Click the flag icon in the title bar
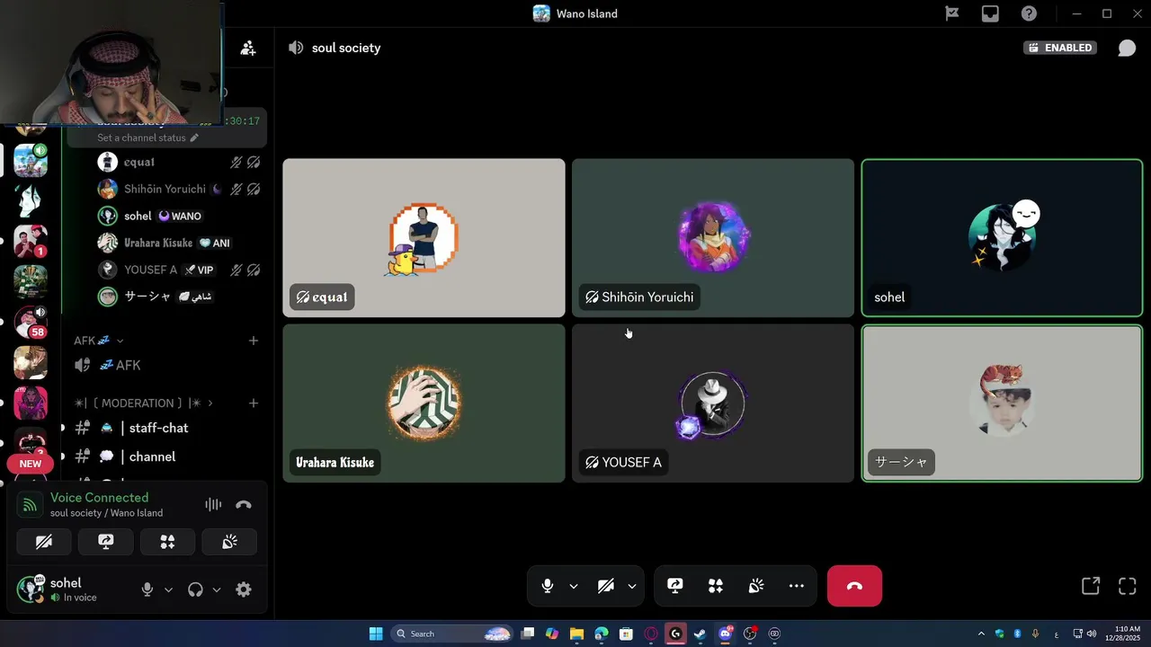1151x647 pixels. tap(951, 13)
